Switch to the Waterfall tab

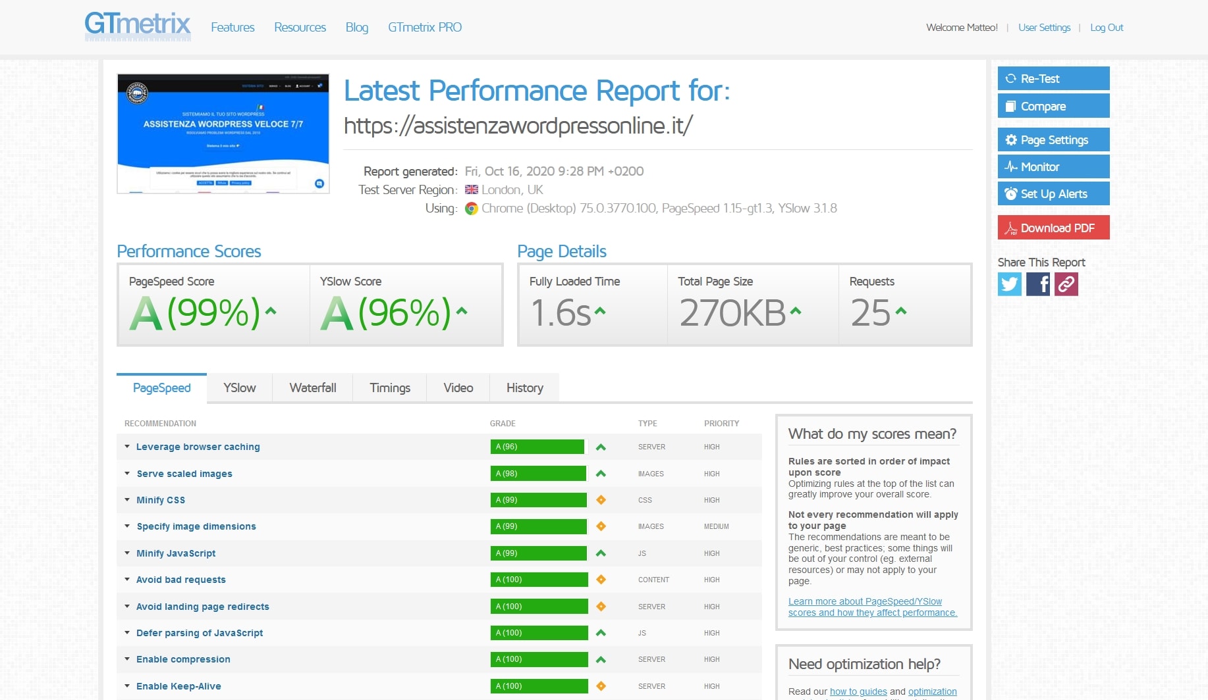click(x=313, y=388)
